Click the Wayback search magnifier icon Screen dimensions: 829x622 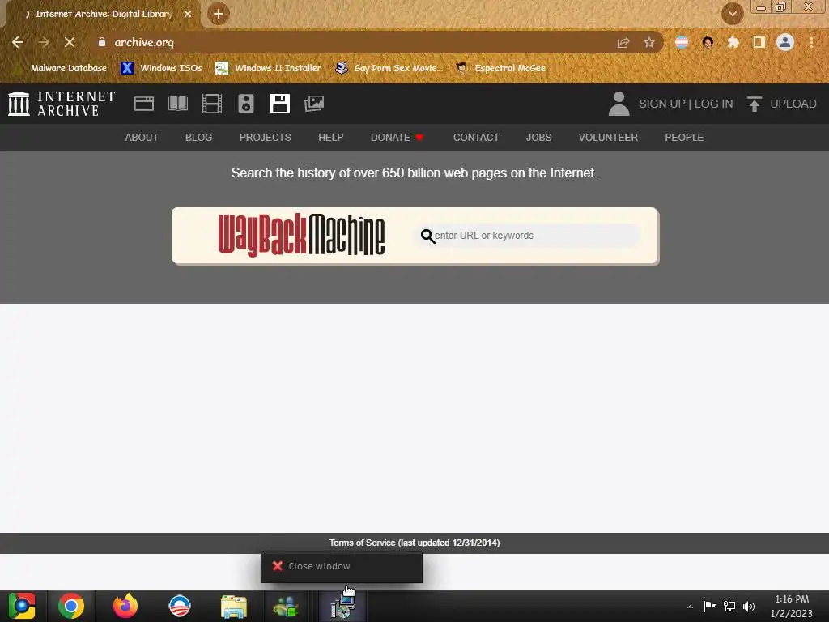[427, 236]
